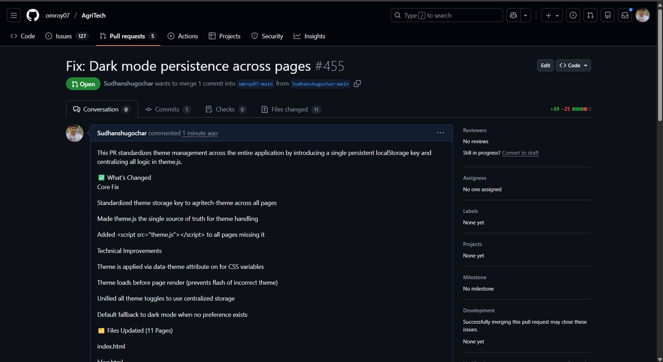663x362 pixels.
Task: Click the Edit title button
Action: (545, 65)
